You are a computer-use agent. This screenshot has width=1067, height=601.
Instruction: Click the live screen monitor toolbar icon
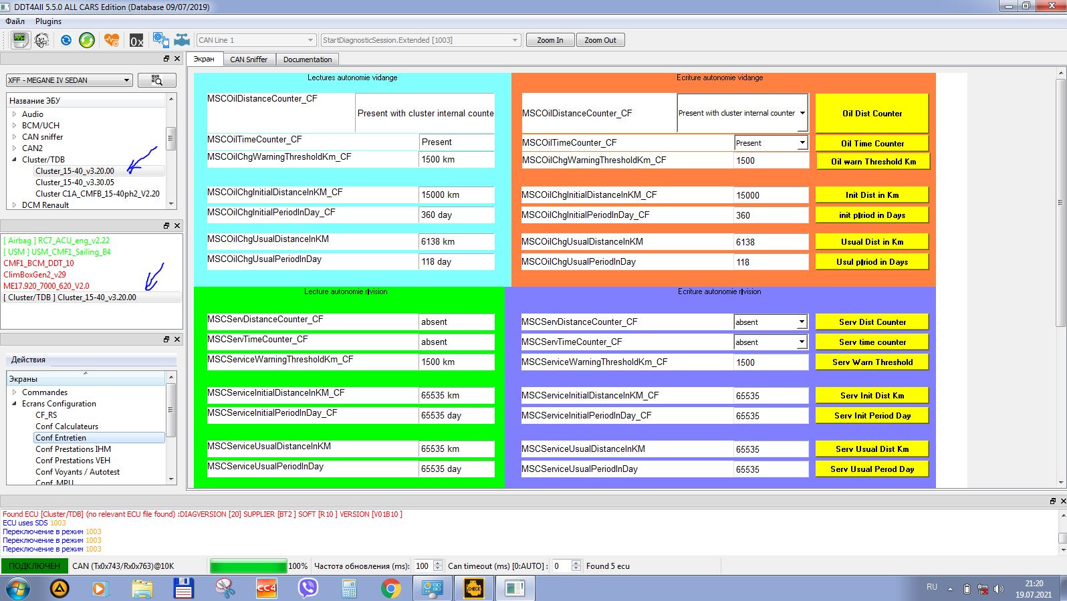click(x=20, y=40)
